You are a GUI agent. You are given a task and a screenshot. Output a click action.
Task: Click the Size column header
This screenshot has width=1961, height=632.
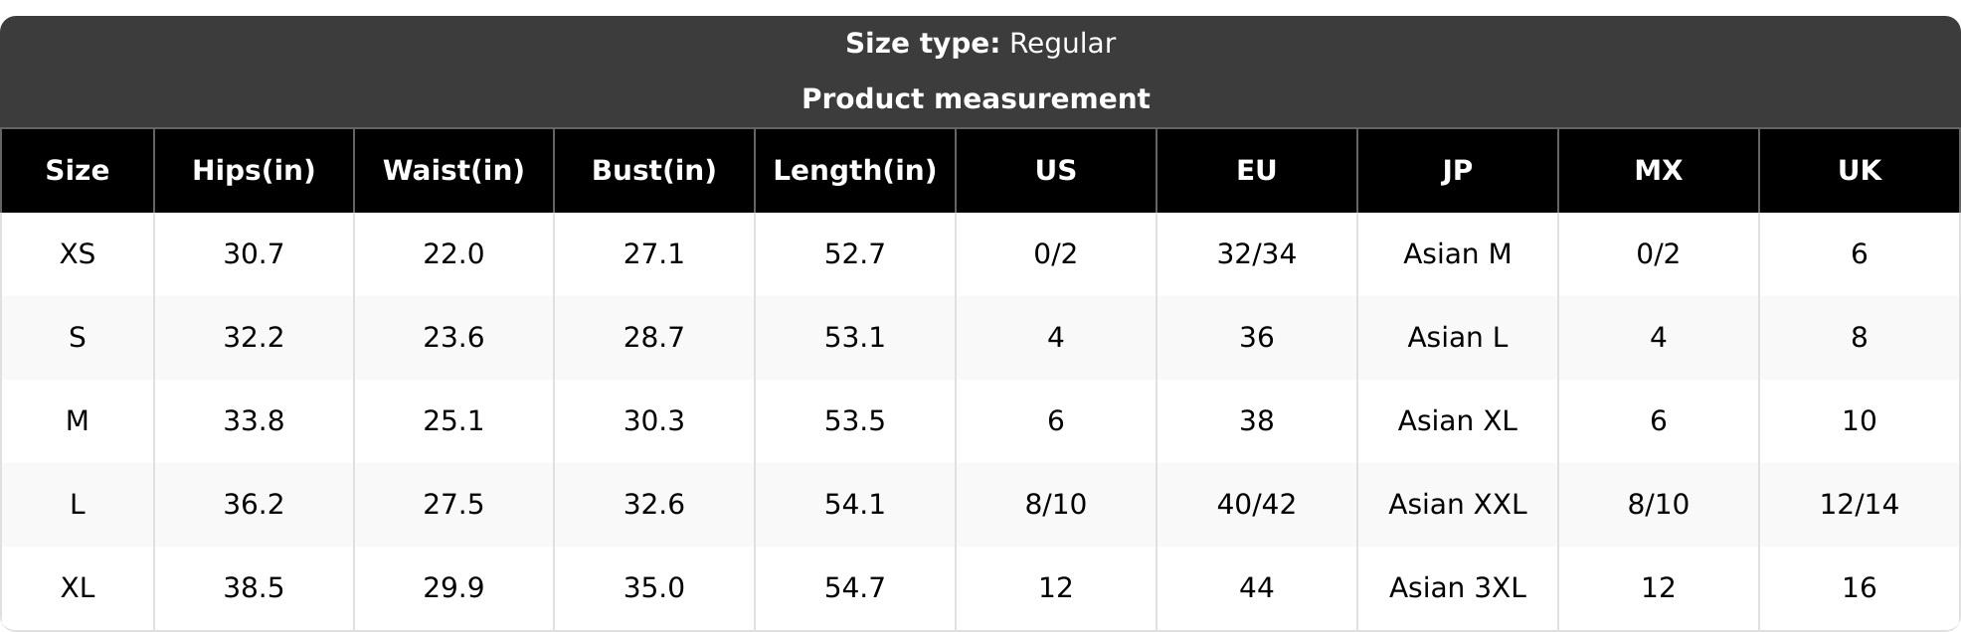pyautogui.click(x=78, y=170)
